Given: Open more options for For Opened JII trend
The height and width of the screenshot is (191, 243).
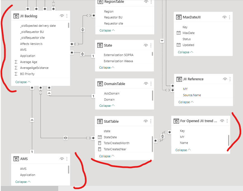Looking at the screenshot, I should [x=227, y=121].
